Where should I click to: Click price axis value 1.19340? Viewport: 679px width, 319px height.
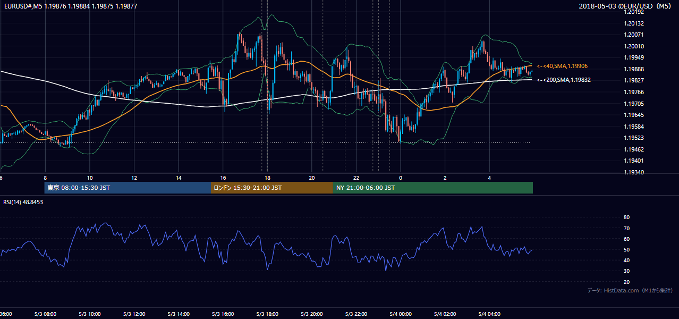(x=634, y=172)
